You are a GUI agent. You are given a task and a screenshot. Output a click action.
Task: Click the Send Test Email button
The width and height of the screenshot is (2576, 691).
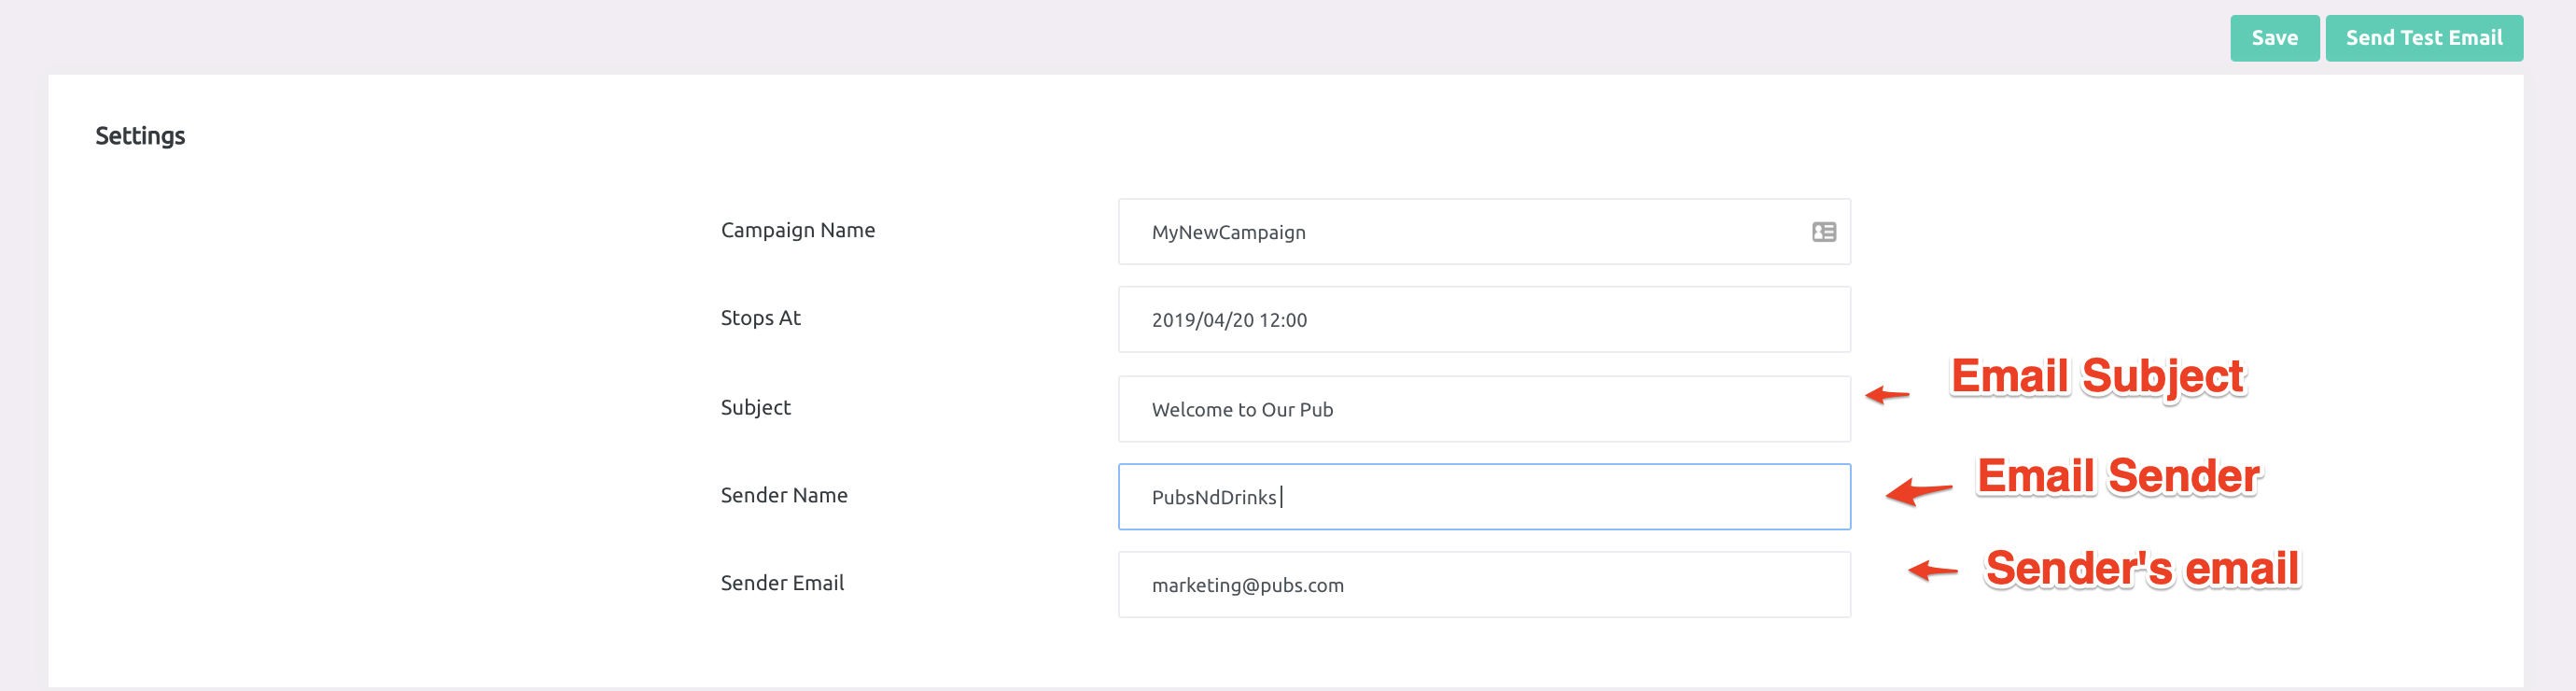click(2423, 38)
